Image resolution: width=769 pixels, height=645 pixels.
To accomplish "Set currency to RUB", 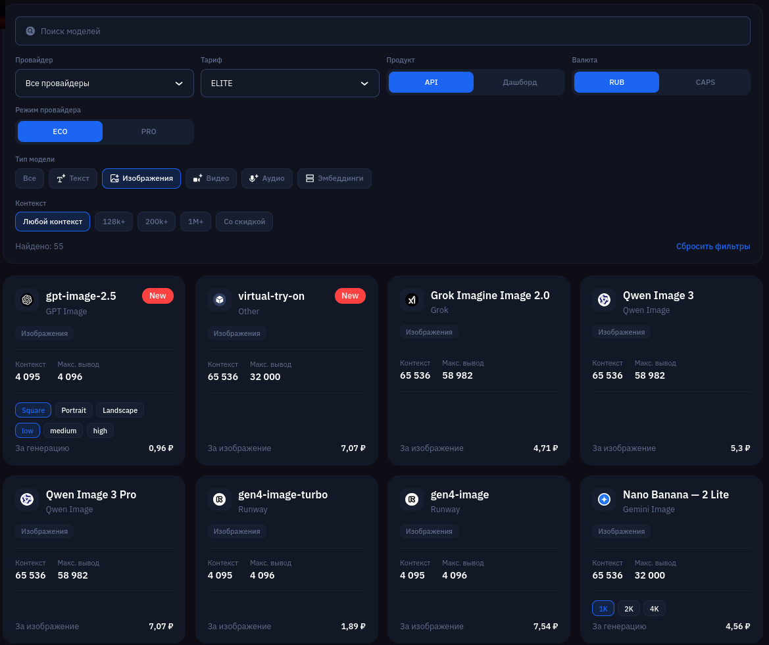I will pyautogui.click(x=616, y=82).
